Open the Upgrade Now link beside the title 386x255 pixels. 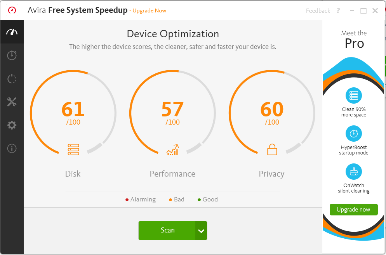(149, 10)
